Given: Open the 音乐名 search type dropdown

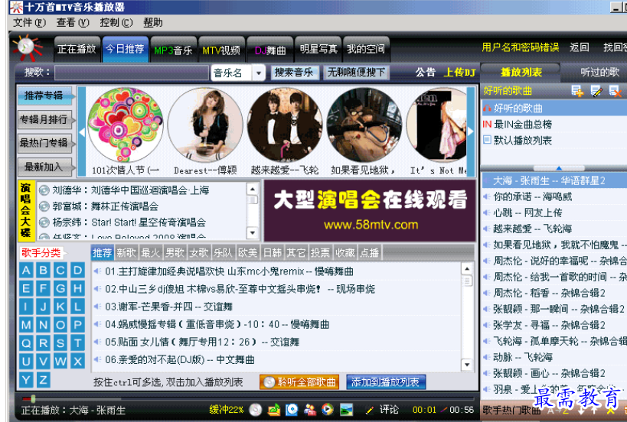Looking at the screenshot, I should point(259,73).
